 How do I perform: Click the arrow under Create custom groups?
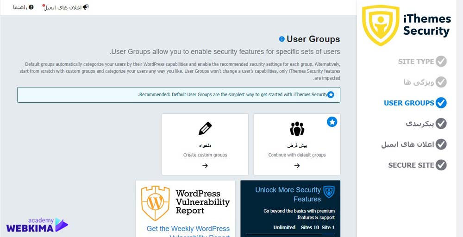(205, 166)
